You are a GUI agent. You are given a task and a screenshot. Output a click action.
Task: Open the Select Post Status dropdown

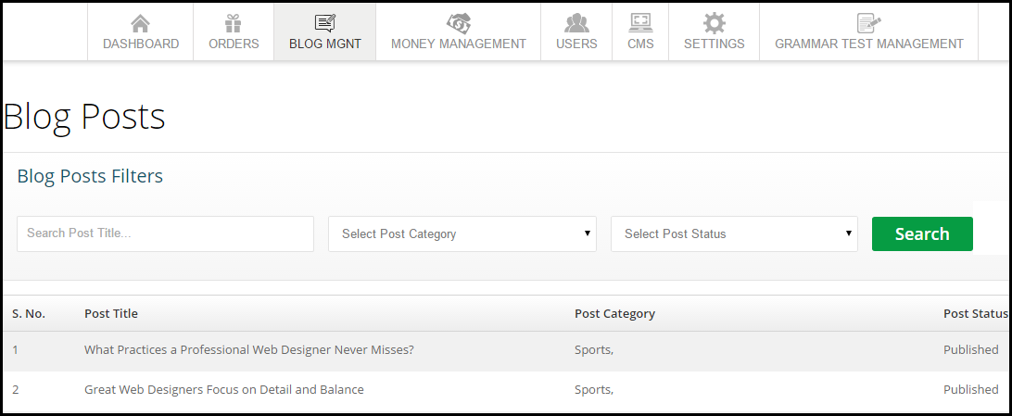[x=734, y=233]
